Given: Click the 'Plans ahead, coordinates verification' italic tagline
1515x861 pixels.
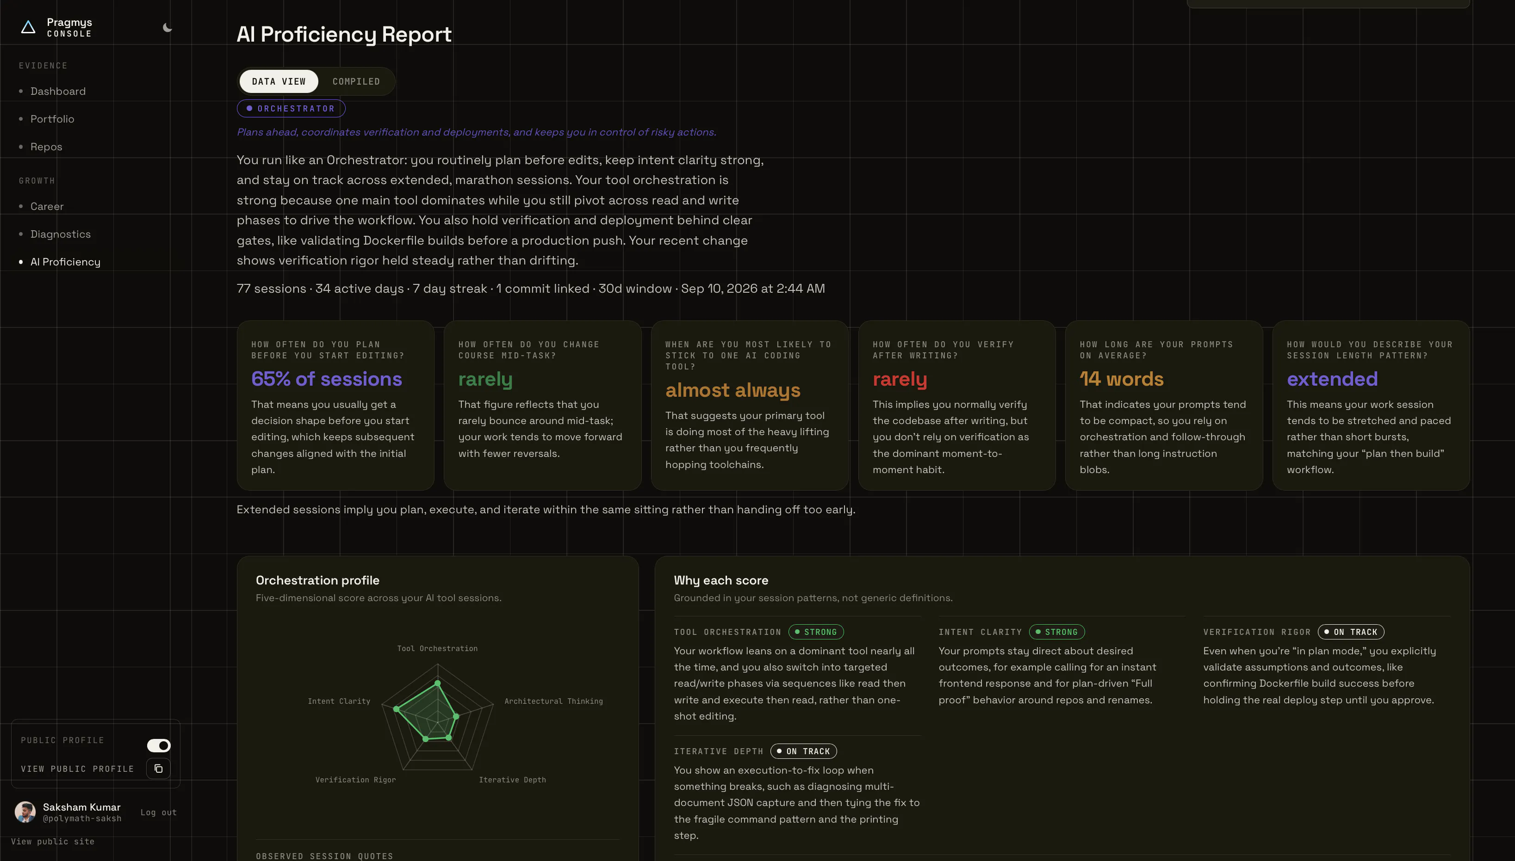Looking at the screenshot, I should click(x=477, y=132).
